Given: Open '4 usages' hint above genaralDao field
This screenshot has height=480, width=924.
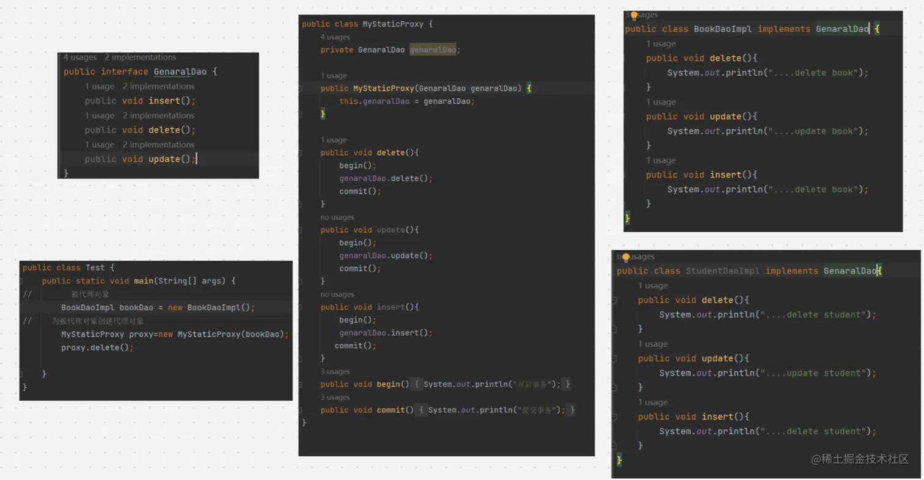Looking at the screenshot, I should [335, 37].
